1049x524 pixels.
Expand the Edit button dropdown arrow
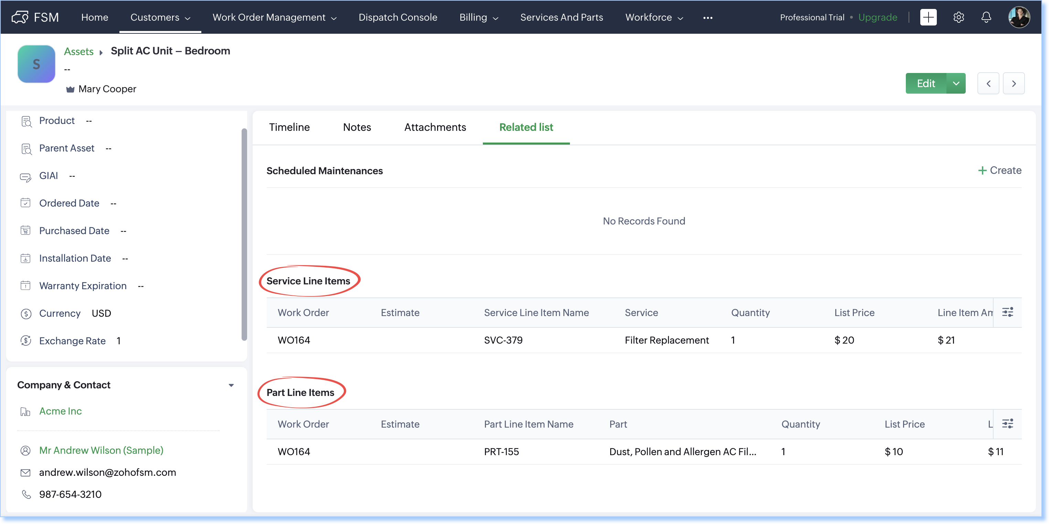click(956, 84)
